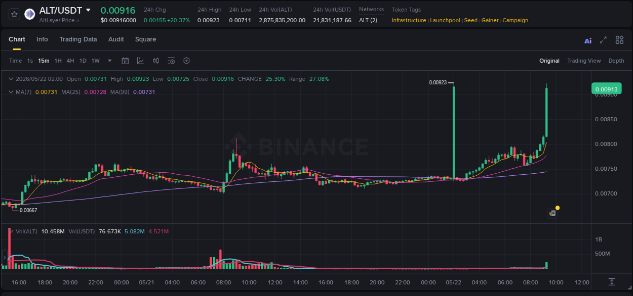Select the 1D interval
Screen dimensions: 633x296
pos(83,61)
